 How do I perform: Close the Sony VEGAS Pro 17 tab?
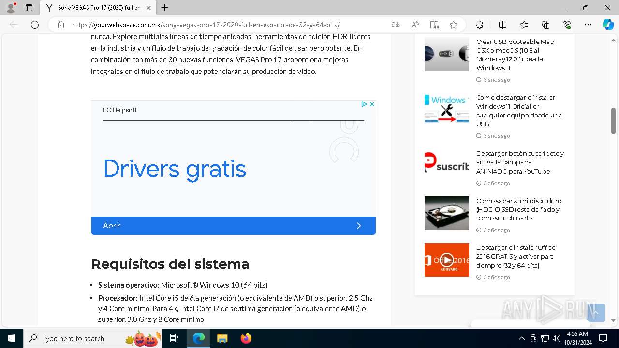click(x=148, y=8)
